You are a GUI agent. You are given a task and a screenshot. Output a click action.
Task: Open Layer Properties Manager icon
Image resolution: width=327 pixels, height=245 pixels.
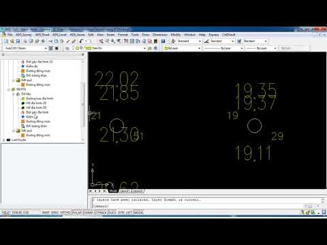[67, 48]
